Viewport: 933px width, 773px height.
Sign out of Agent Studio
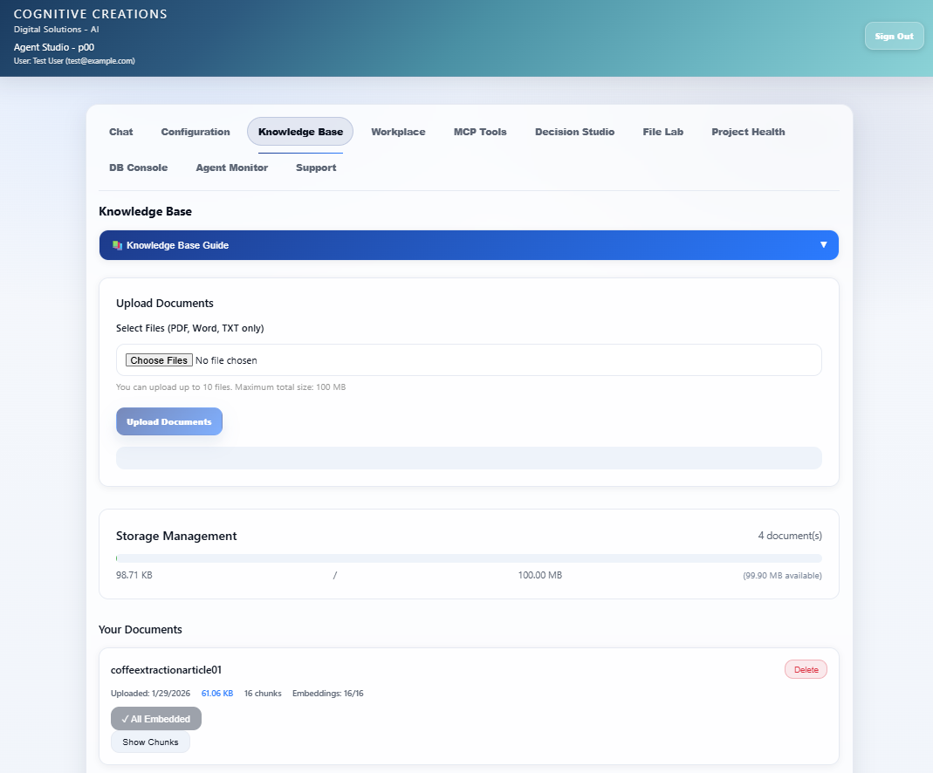(x=894, y=36)
